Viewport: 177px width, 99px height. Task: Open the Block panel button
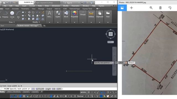(x=66, y=14)
